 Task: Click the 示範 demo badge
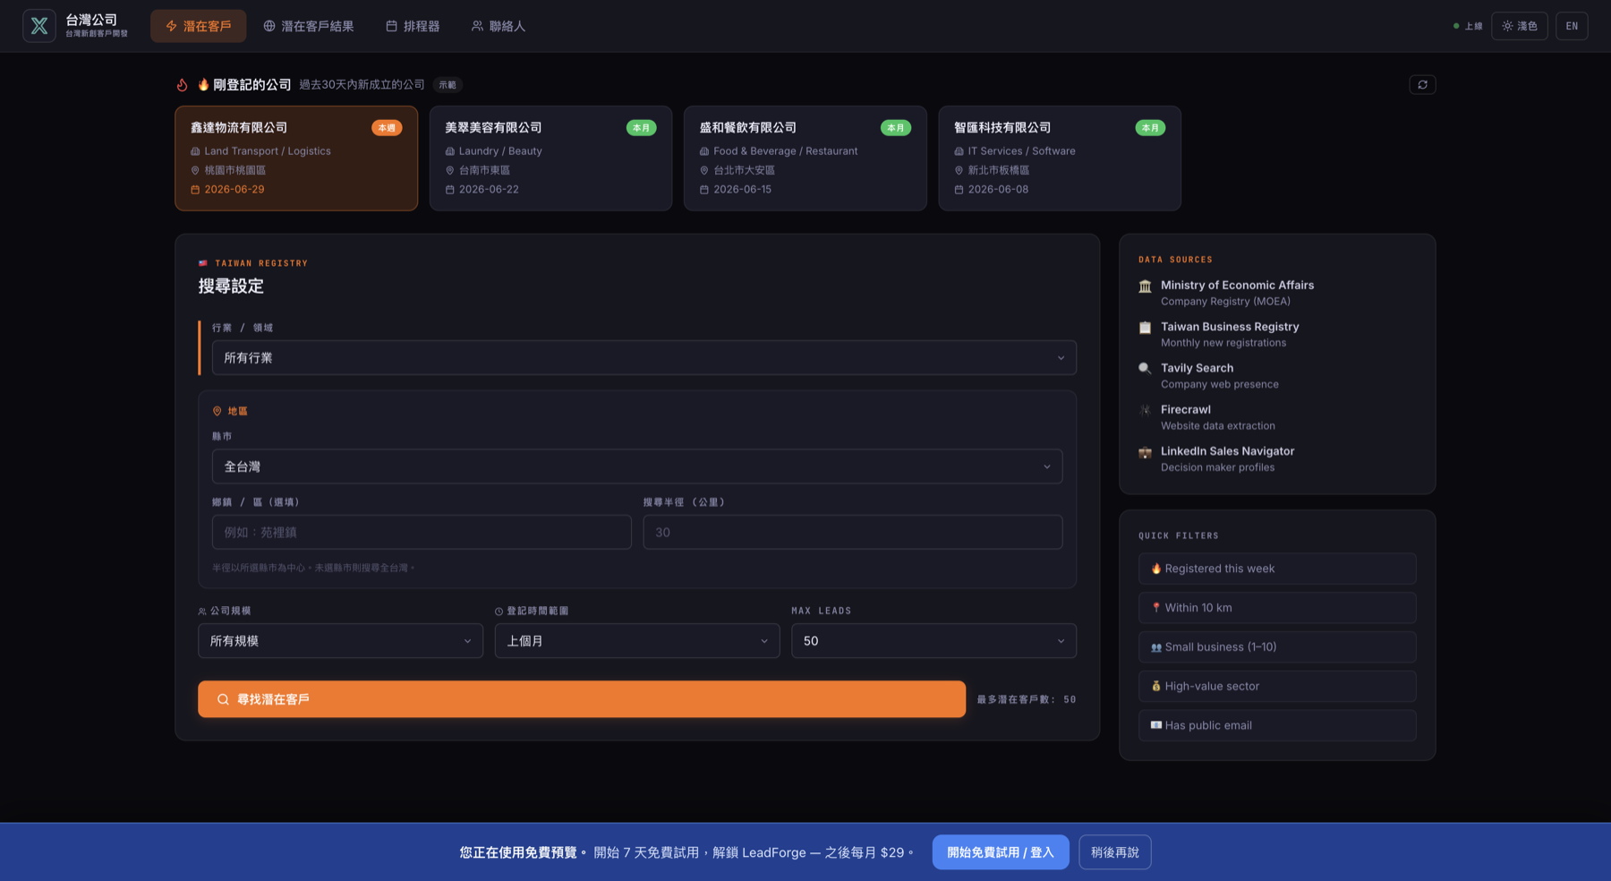point(447,85)
